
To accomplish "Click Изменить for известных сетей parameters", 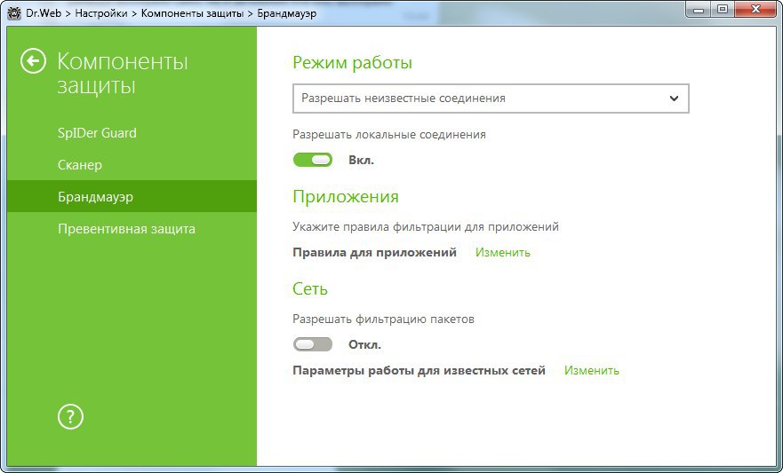I will tap(591, 370).
